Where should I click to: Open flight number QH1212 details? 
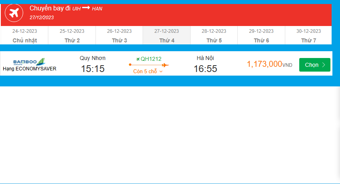tap(151, 59)
